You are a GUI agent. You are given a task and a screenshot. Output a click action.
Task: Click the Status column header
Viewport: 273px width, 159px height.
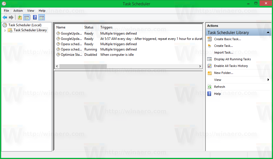click(91, 27)
